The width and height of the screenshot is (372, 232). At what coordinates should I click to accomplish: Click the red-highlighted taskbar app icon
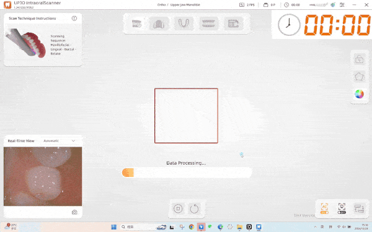[201, 227]
